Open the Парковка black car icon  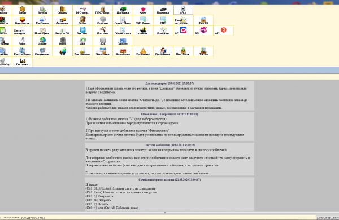point(163,10)
